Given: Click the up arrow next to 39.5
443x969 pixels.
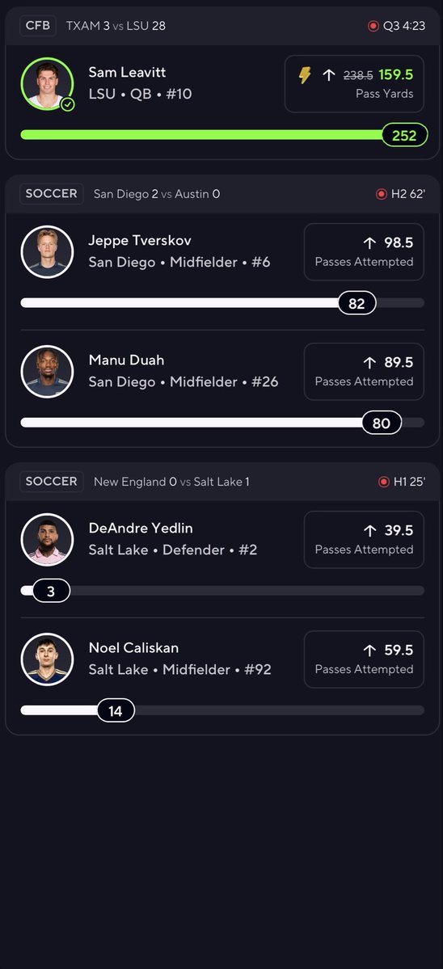Looking at the screenshot, I should pyautogui.click(x=370, y=531).
